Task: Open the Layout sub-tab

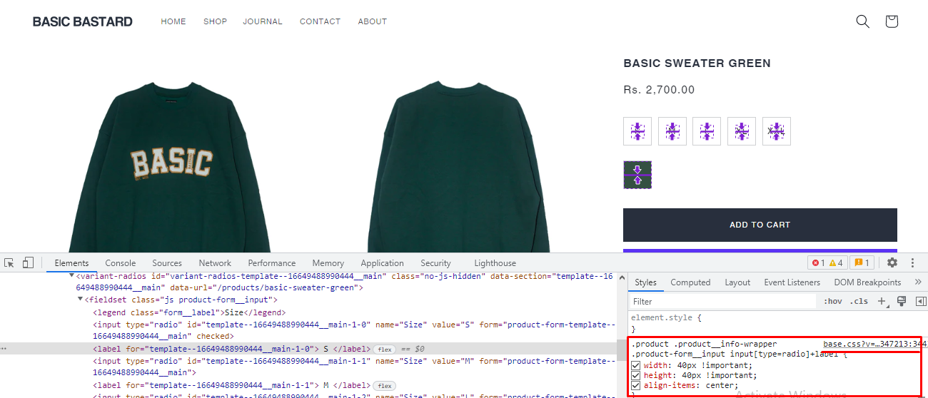Action: [737, 282]
